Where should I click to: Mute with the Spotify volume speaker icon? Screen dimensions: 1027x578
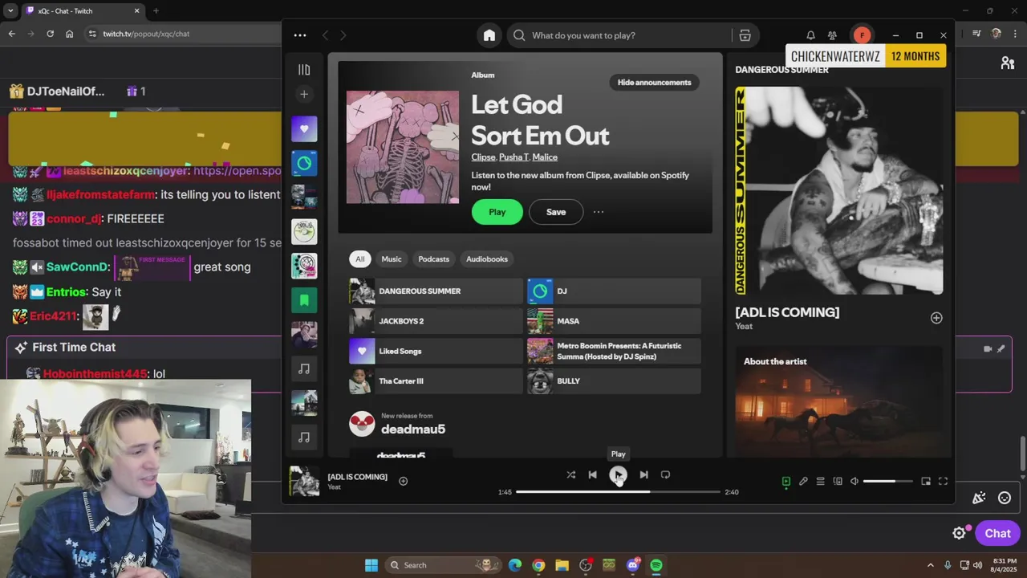854,482
